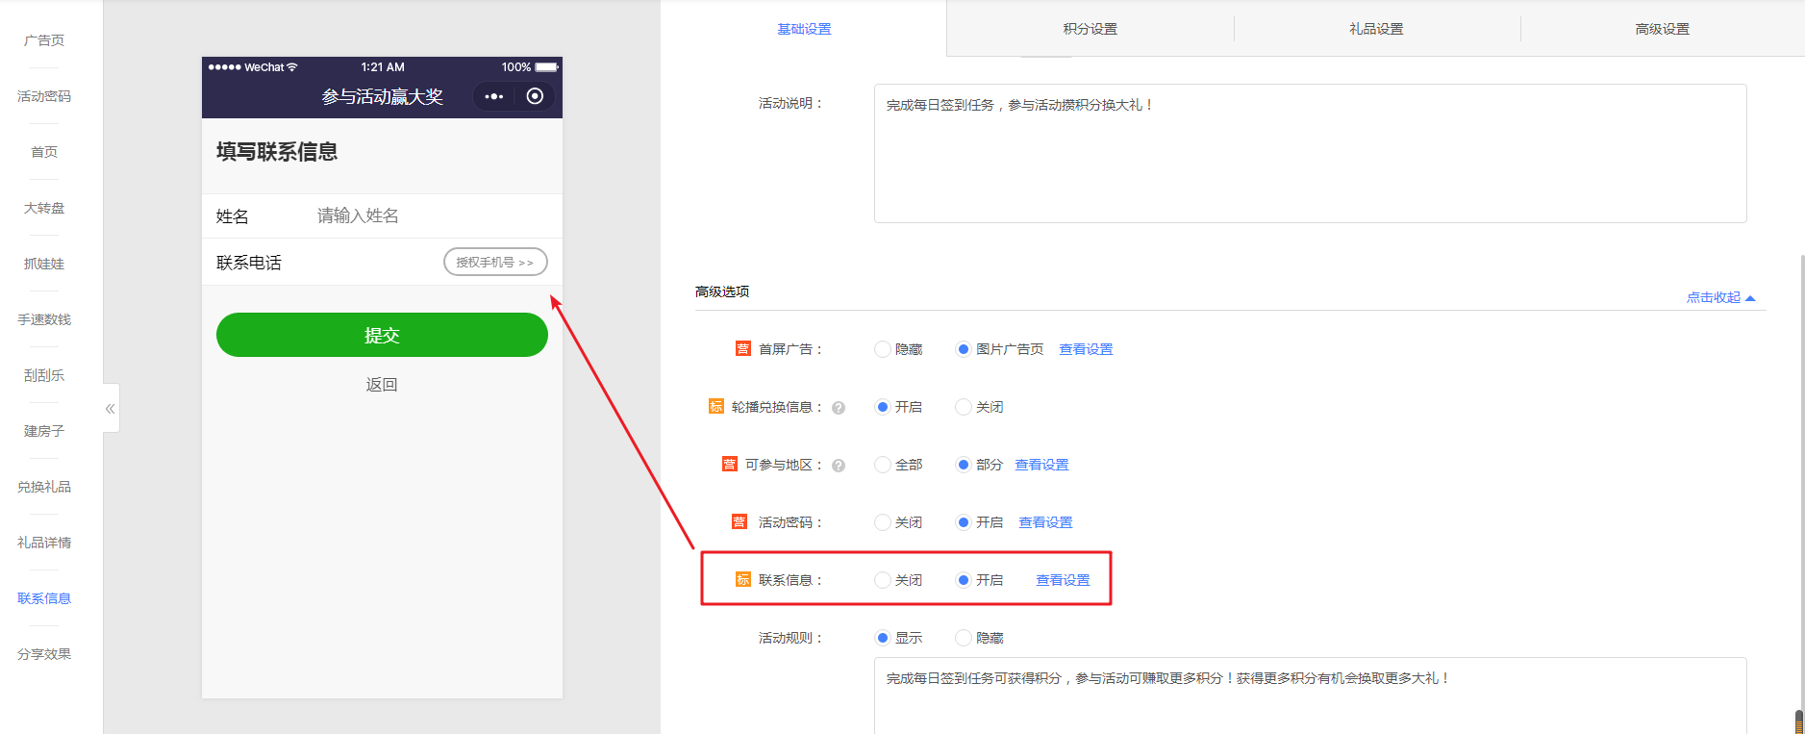
Task: Click 查看设置 link for 联系信息
Action: tap(1063, 580)
